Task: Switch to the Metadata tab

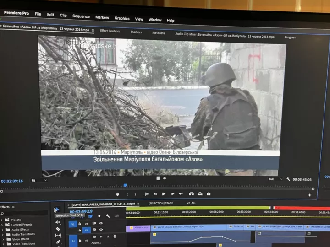Action: (159, 33)
